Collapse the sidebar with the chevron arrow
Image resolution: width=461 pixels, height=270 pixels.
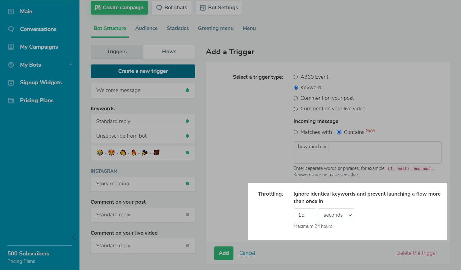pos(74,238)
